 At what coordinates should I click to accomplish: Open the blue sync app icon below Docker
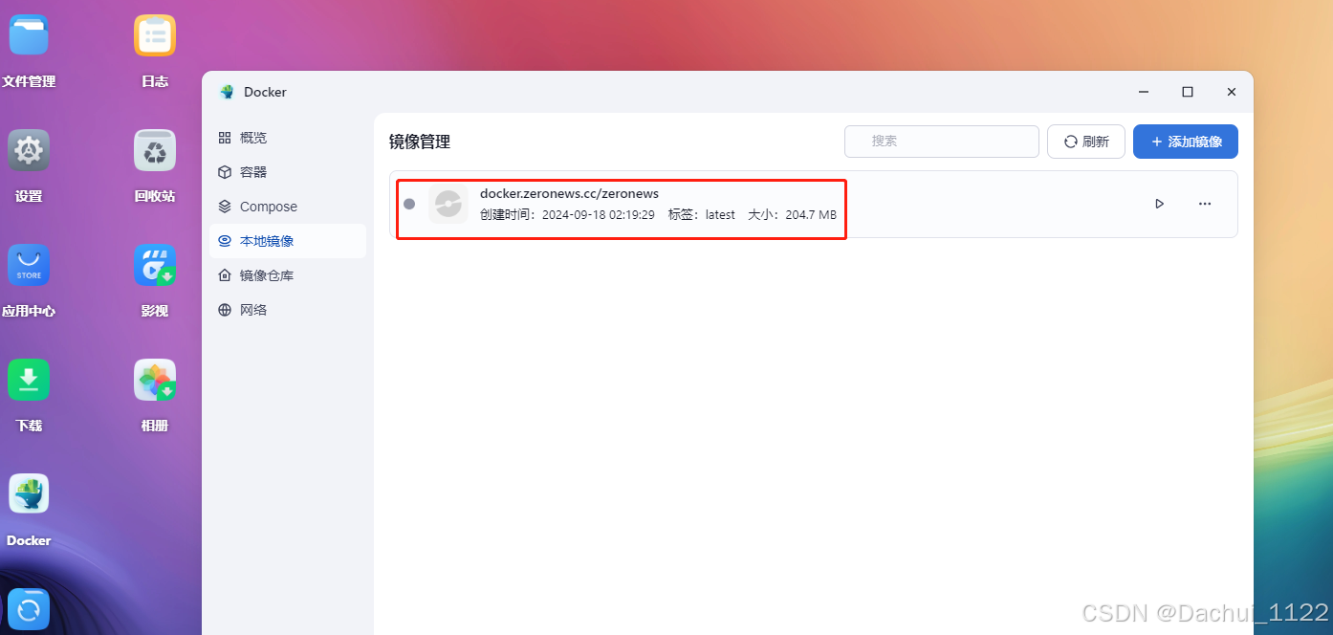29,609
